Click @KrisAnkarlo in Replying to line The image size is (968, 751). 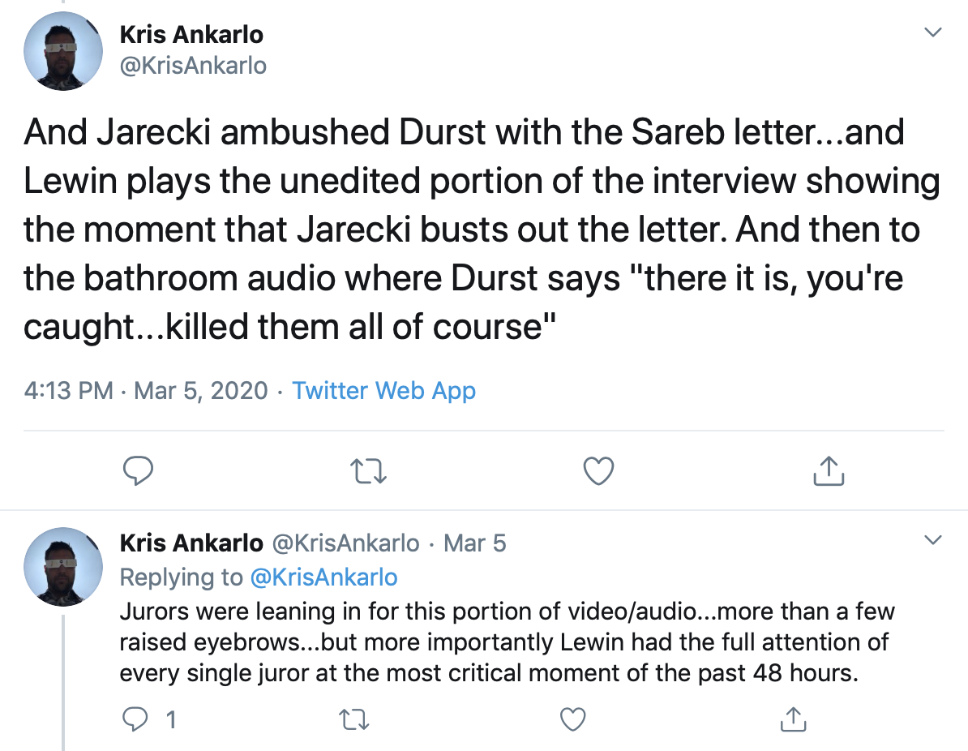click(x=324, y=577)
